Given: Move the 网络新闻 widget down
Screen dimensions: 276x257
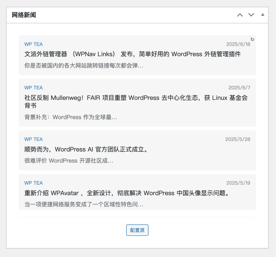Looking at the screenshot, I should 251,15.
